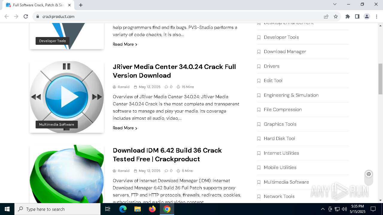383x215 pixels.
Task: Open author Ronald on JRiver post
Action: click(x=123, y=87)
